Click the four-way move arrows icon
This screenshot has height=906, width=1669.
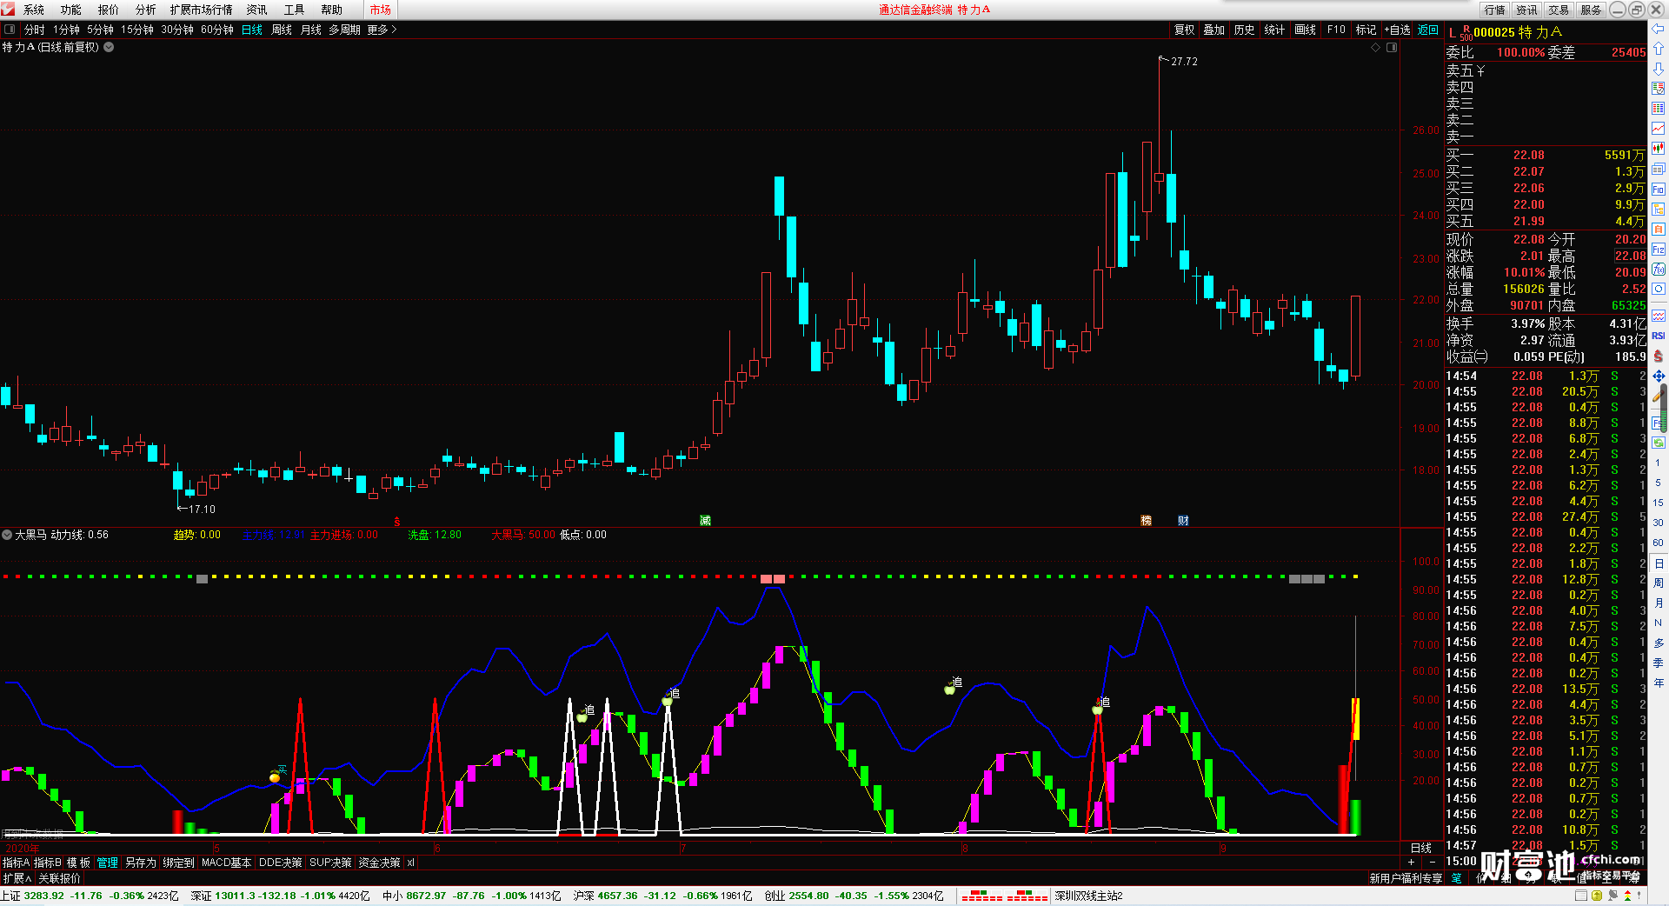tap(1659, 376)
